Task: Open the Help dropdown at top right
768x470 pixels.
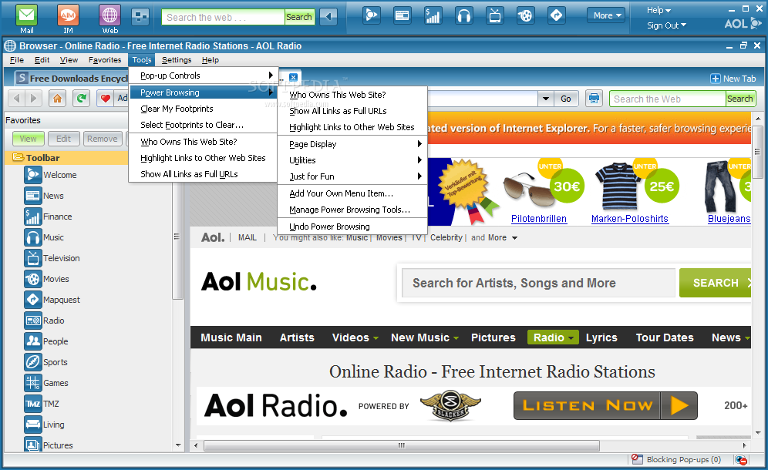Action: click(x=659, y=10)
